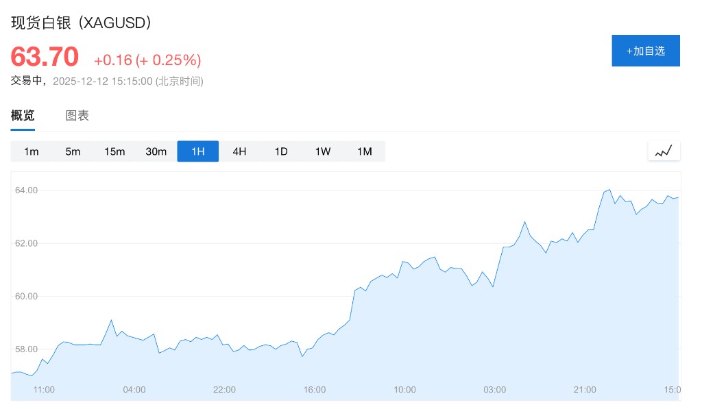This screenshot has height=409, width=702.
Task: Show the 1M chart period
Action: (364, 151)
